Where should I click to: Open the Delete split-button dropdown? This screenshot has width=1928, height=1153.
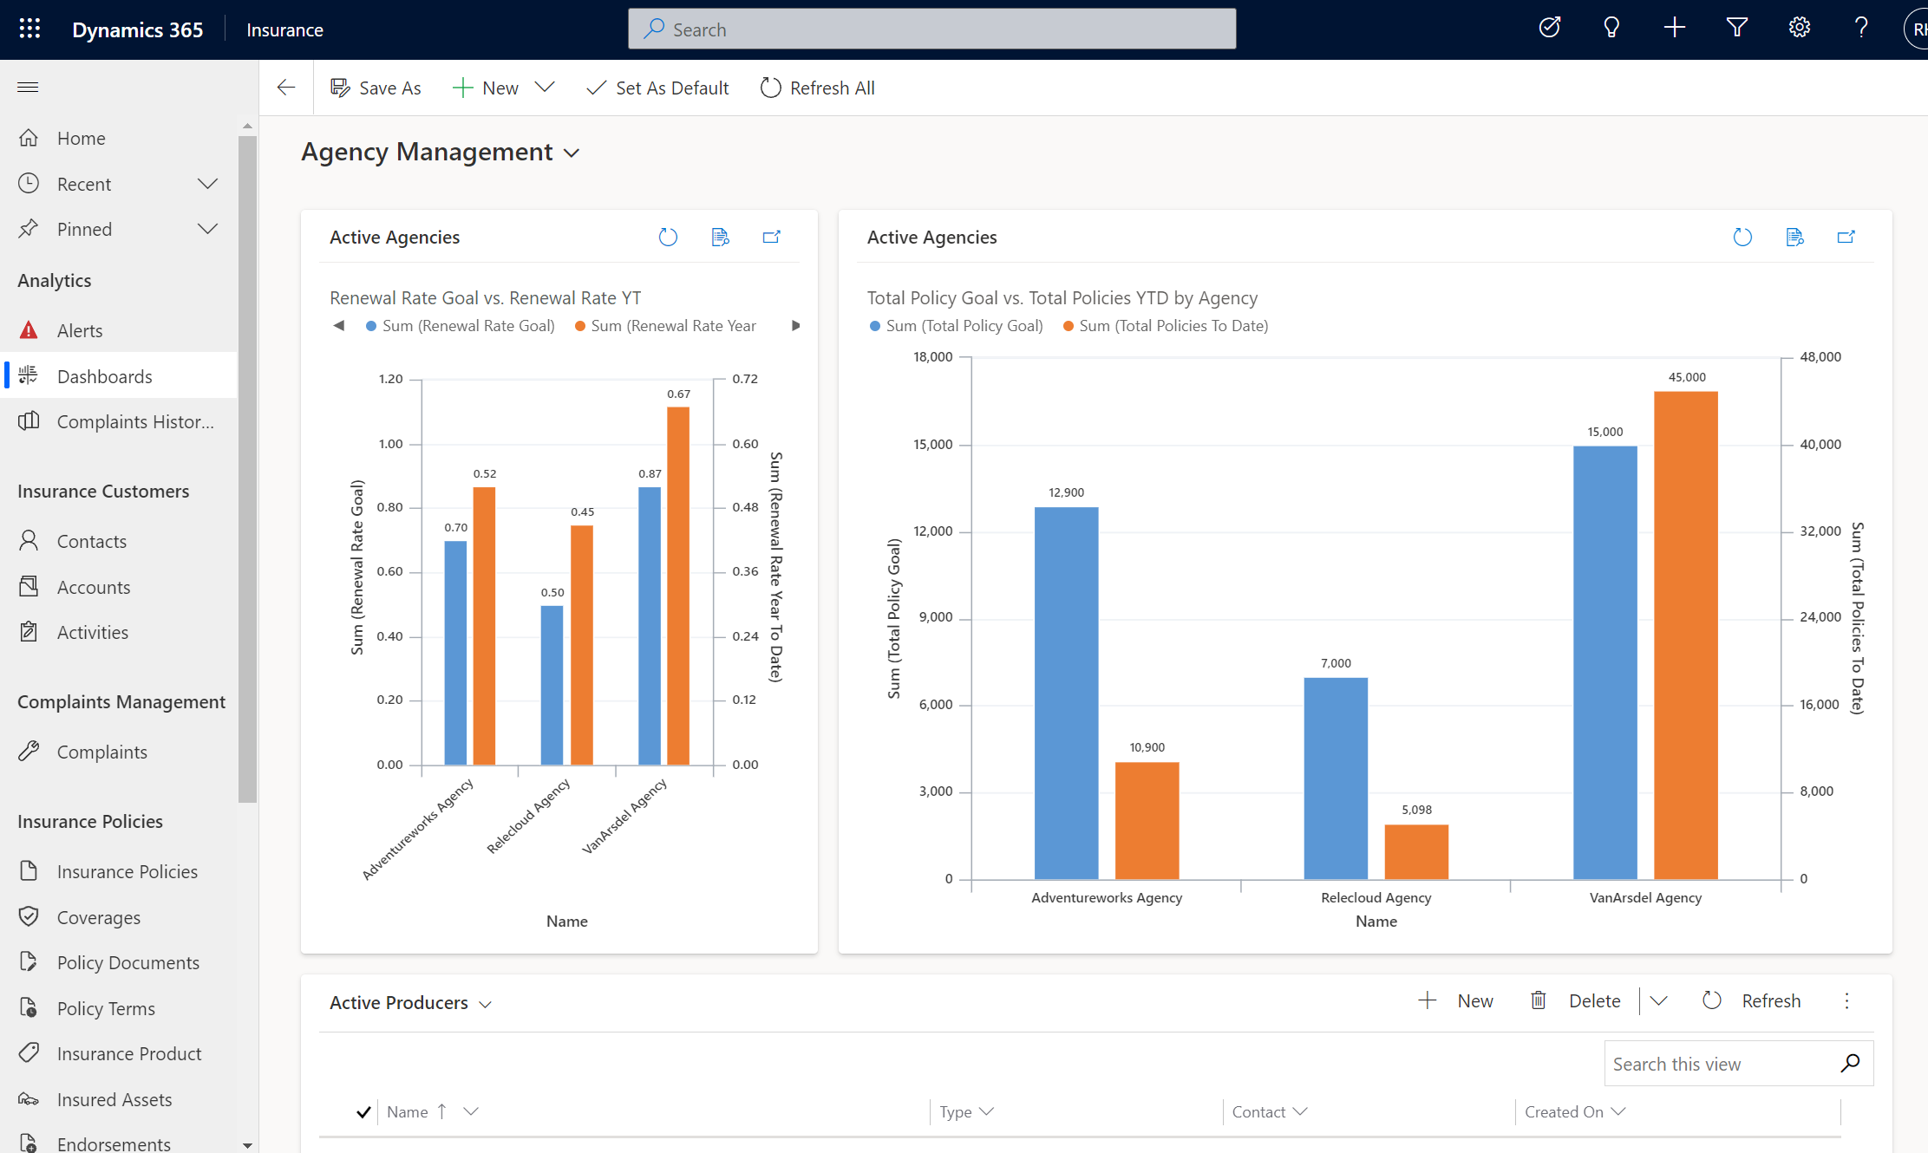[1658, 1001]
